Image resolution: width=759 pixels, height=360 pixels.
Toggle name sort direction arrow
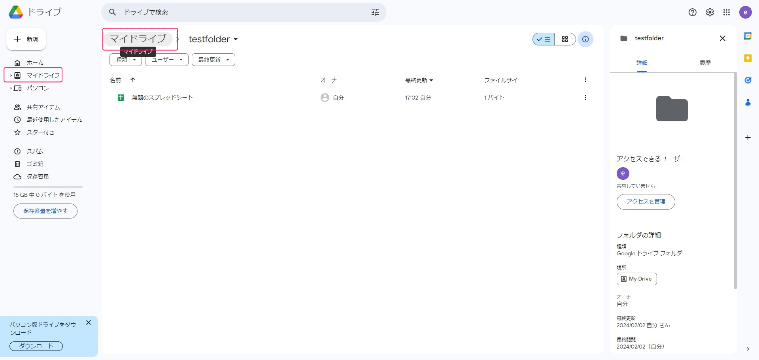point(133,80)
